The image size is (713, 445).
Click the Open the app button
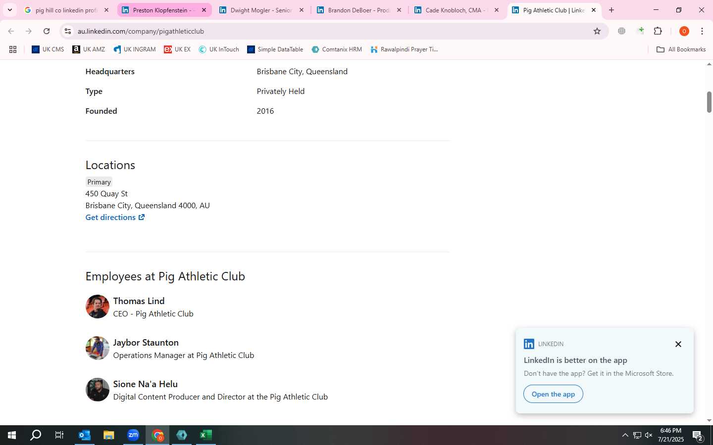point(553,394)
